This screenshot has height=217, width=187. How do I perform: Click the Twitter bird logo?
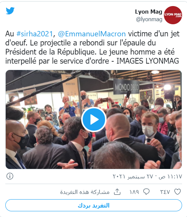[10, 11]
